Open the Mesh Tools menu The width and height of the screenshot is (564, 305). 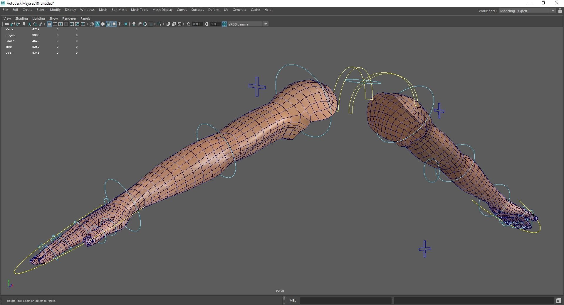(x=139, y=10)
